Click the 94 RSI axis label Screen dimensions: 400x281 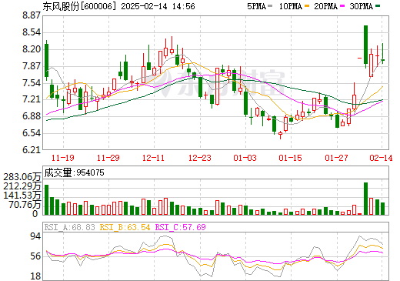35,236
